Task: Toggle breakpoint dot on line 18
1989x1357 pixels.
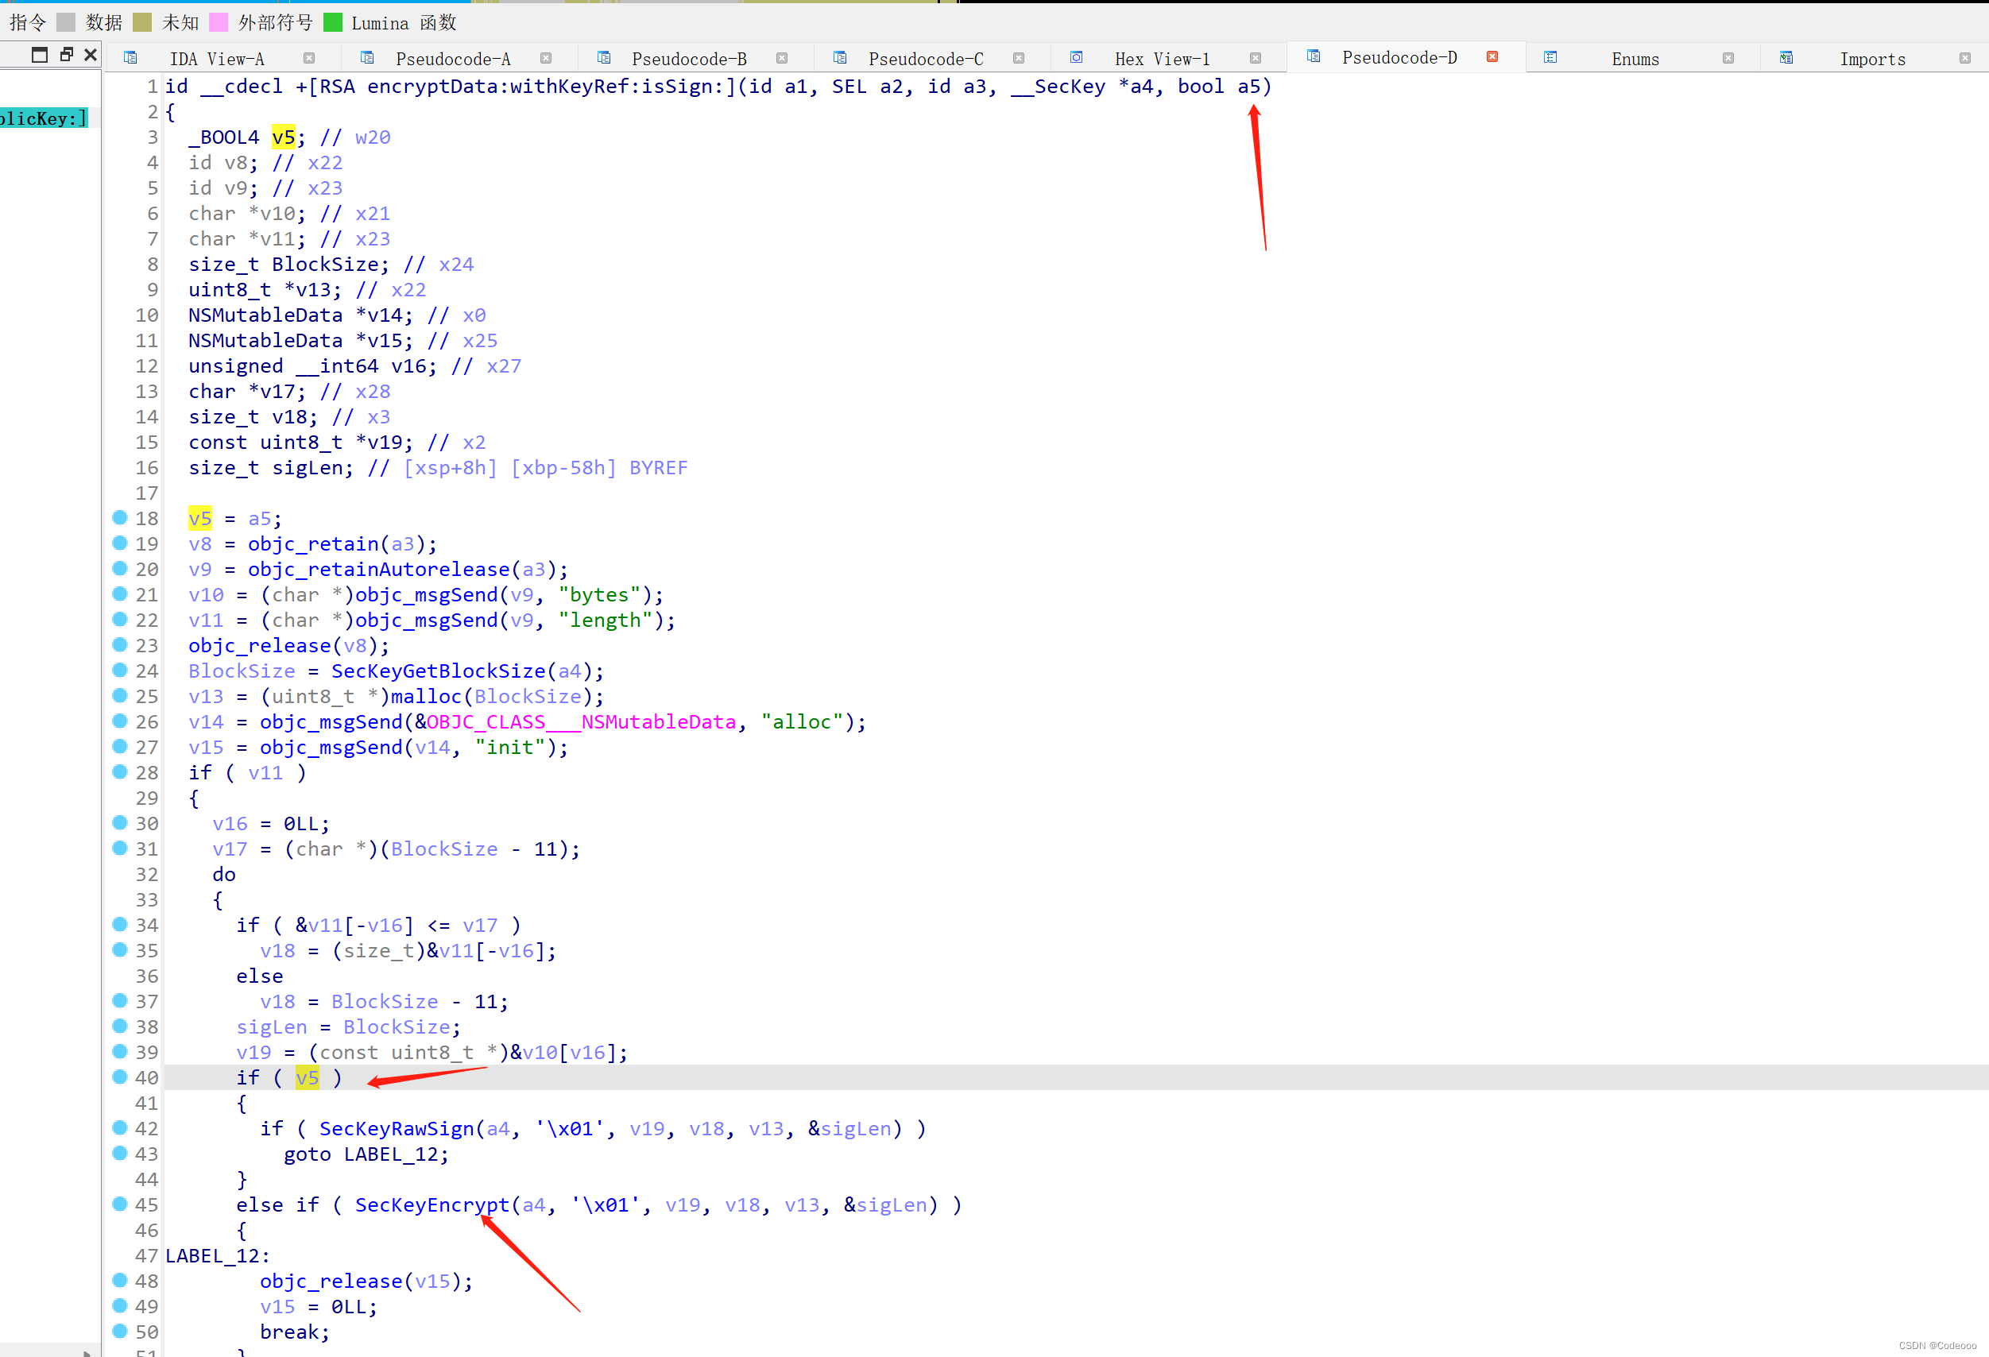Action: click(120, 516)
